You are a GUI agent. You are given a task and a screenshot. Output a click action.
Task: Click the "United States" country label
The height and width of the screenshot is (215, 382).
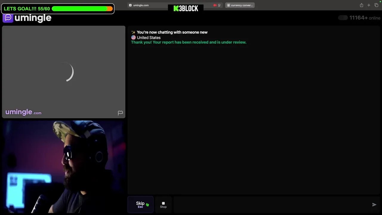[x=149, y=38]
